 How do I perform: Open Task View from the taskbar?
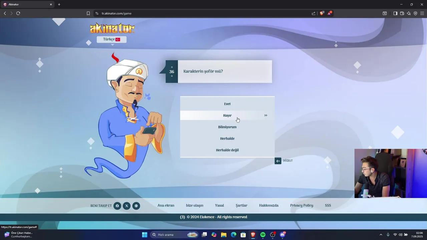point(204,235)
